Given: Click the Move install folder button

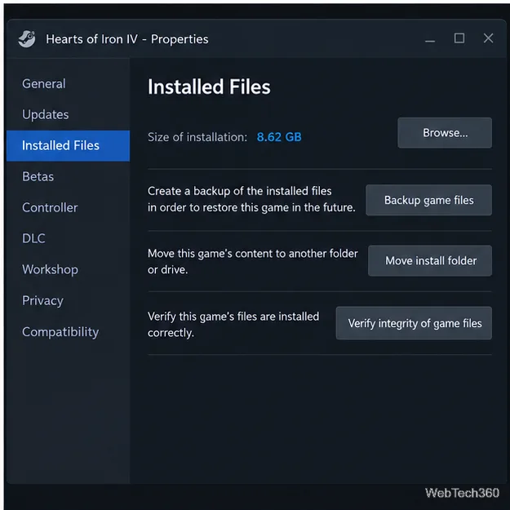Looking at the screenshot, I should pyautogui.click(x=430, y=261).
